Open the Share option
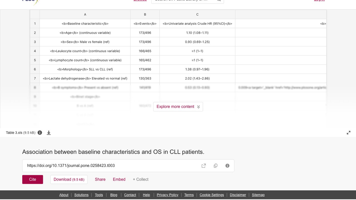The image size is (356, 200). pos(100,179)
